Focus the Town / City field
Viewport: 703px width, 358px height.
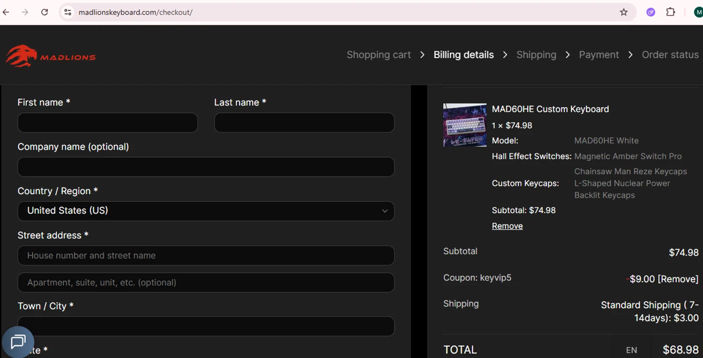(206, 326)
